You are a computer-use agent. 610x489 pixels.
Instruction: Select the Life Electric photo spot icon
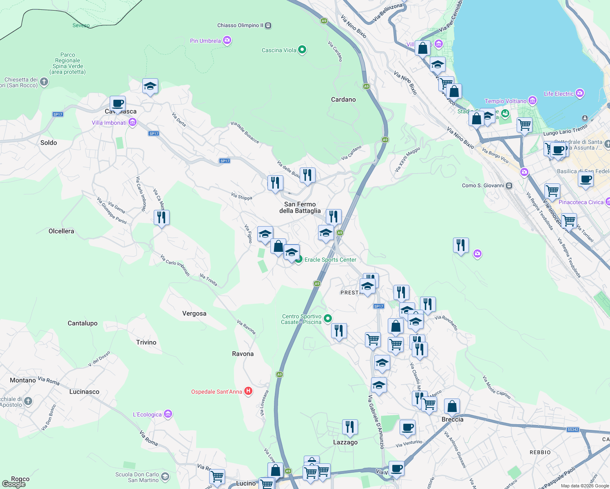579,93
